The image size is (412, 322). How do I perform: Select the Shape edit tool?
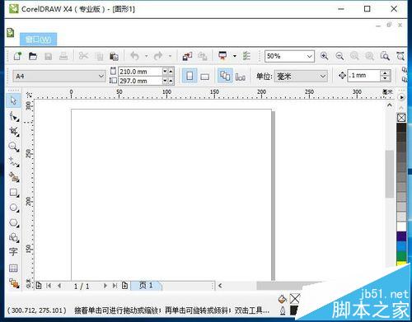coord(13,117)
